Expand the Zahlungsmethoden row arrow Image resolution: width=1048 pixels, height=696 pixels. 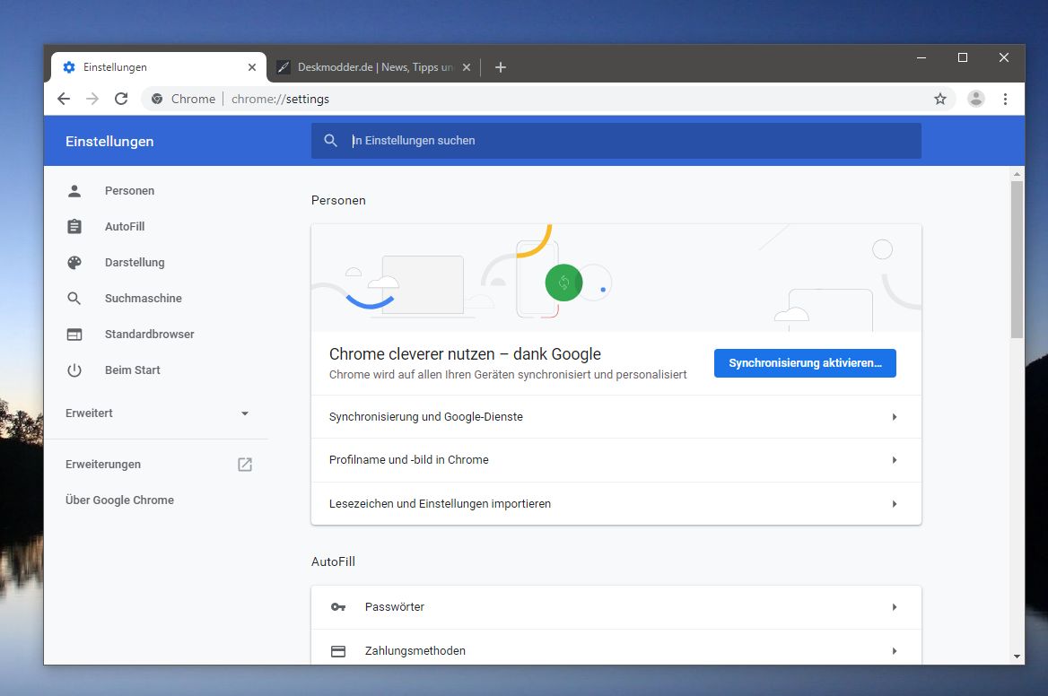(895, 650)
